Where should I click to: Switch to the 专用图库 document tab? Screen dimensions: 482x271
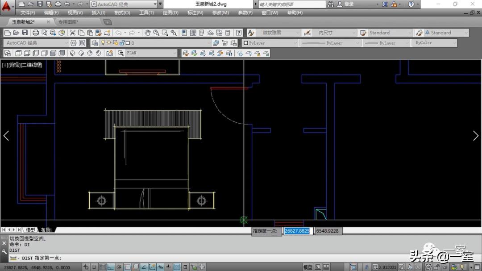pos(68,22)
